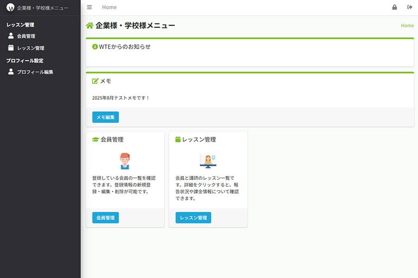Click the person icon beside sidebar 会員管理
Viewport: 418px width, 278px height.
(x=10, y=36)
